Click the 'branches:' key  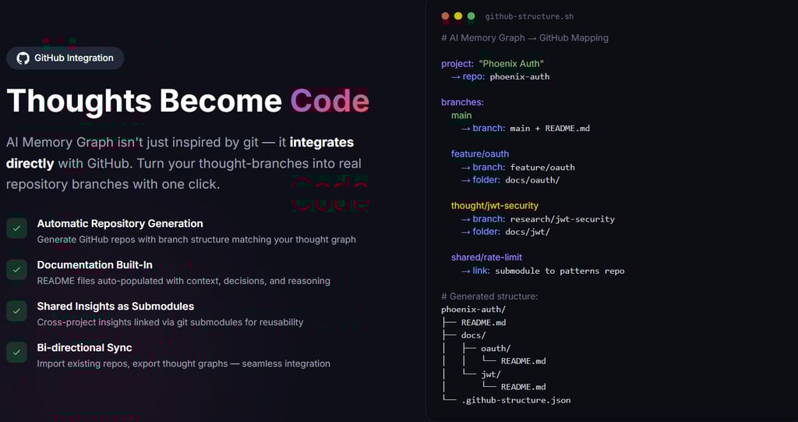[x=463, y=102]
